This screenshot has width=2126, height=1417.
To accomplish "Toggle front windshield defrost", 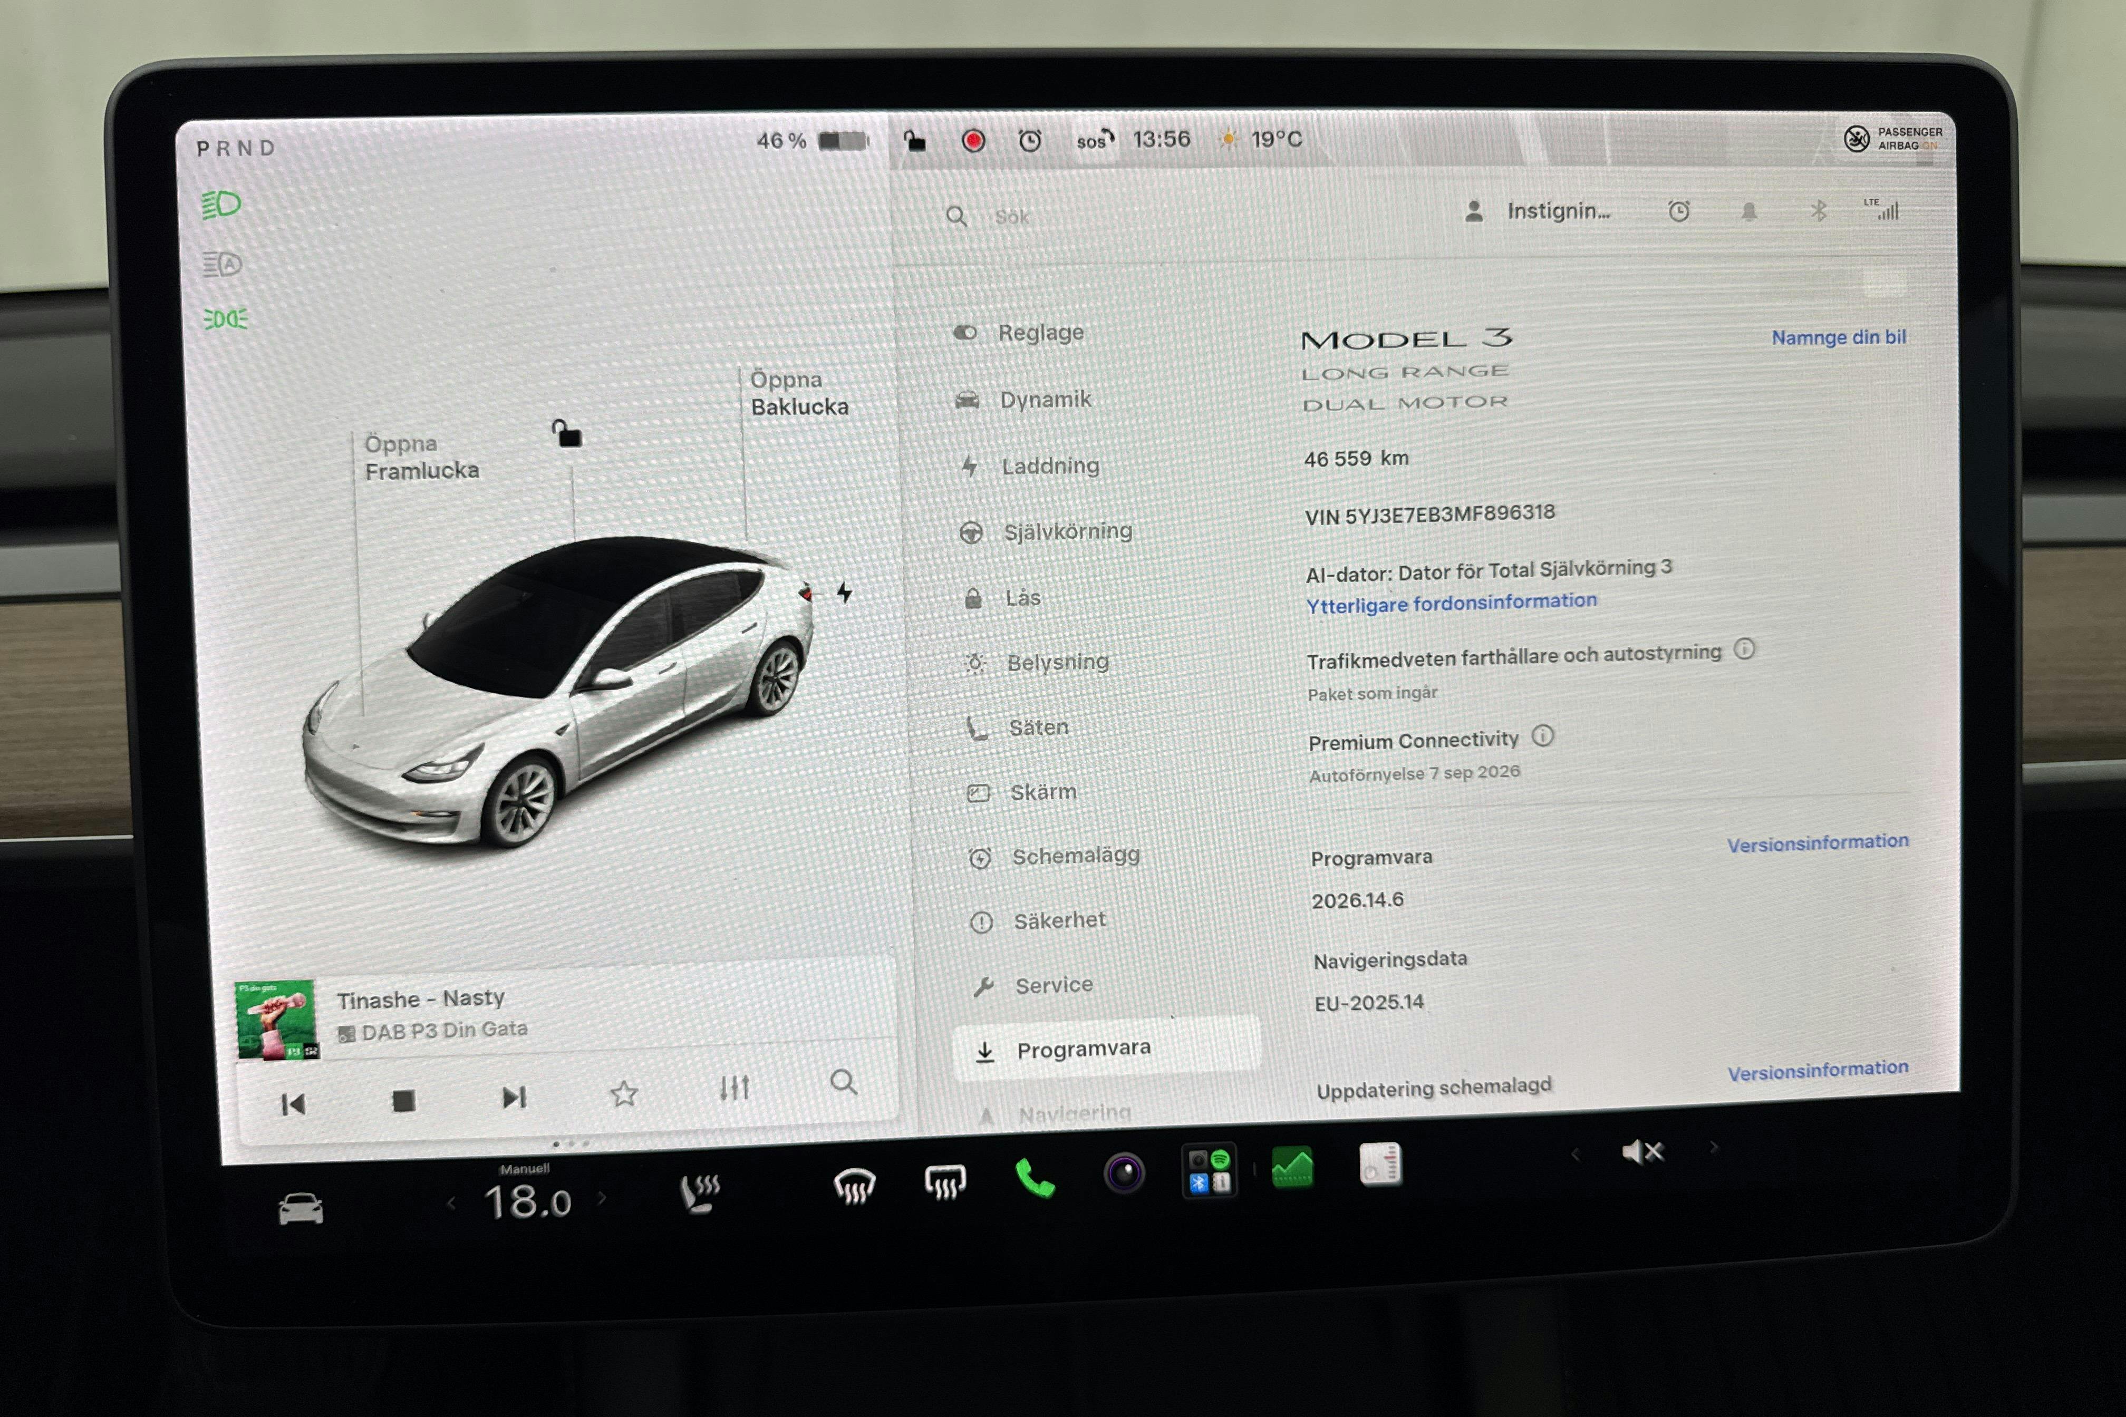I will tap(854, 1187).
